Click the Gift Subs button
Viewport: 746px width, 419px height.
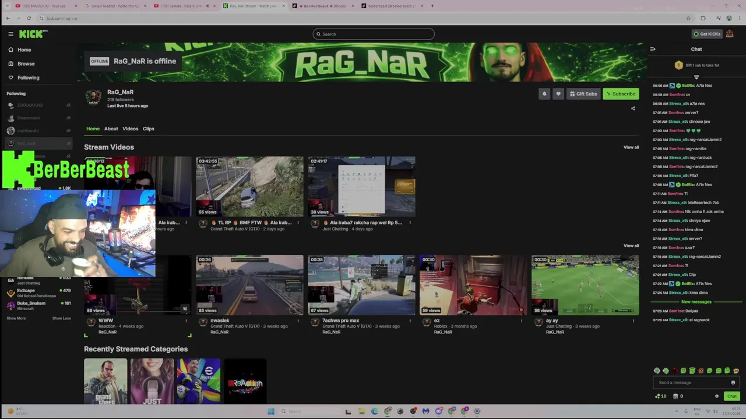pos(583,94)
